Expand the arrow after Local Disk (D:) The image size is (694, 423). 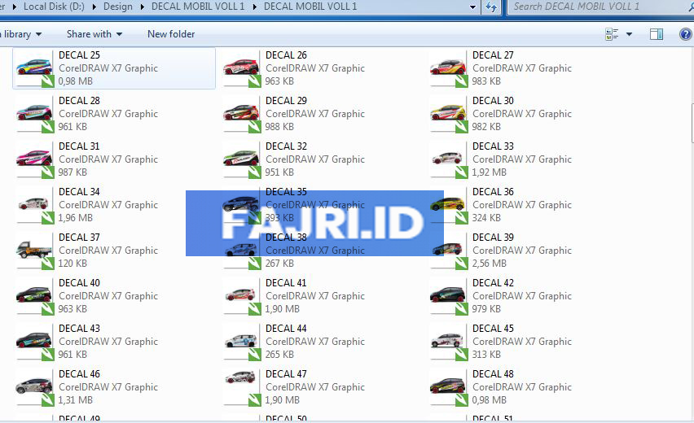pos(94,7)
